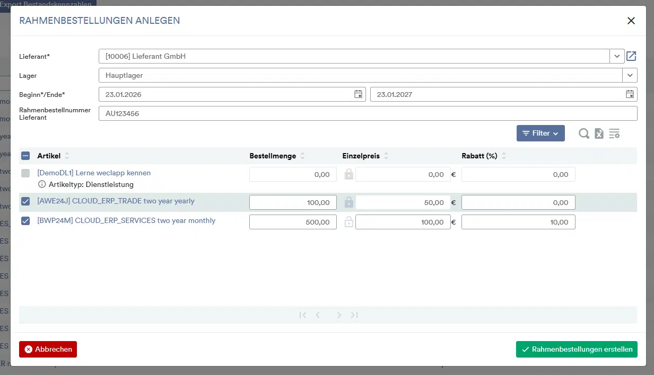
Task: Open supplier record via external link icon
Action: [x=631, y=56]
